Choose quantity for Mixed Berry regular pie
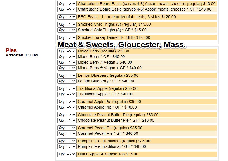This screenshot has height=161, width=228. (x=67, y=51)
